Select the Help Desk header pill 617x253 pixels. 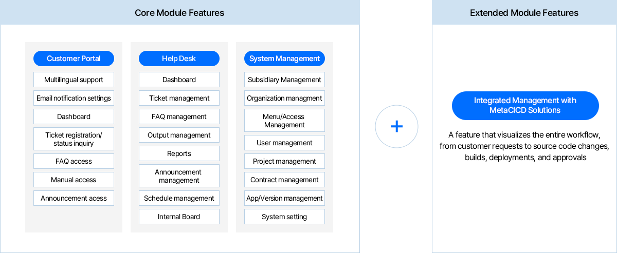179,59
